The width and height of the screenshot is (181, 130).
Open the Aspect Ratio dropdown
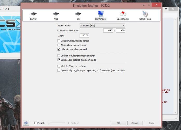(x=102, y=25)
